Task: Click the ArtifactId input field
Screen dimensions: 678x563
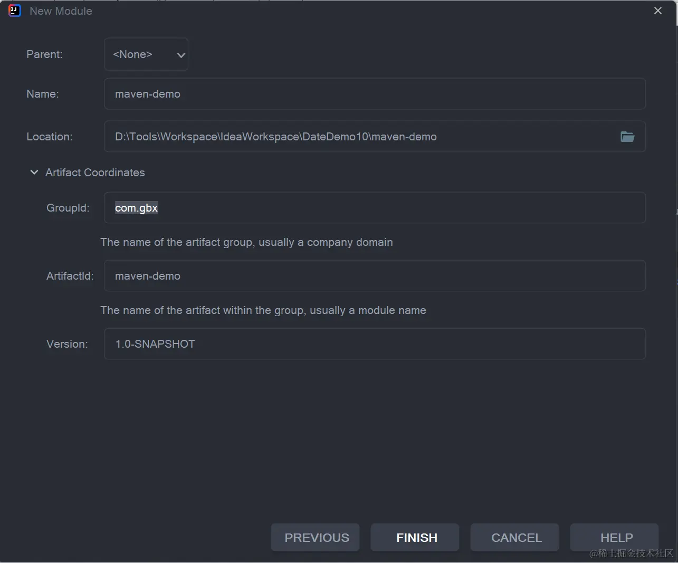Action: coord(375,275)
